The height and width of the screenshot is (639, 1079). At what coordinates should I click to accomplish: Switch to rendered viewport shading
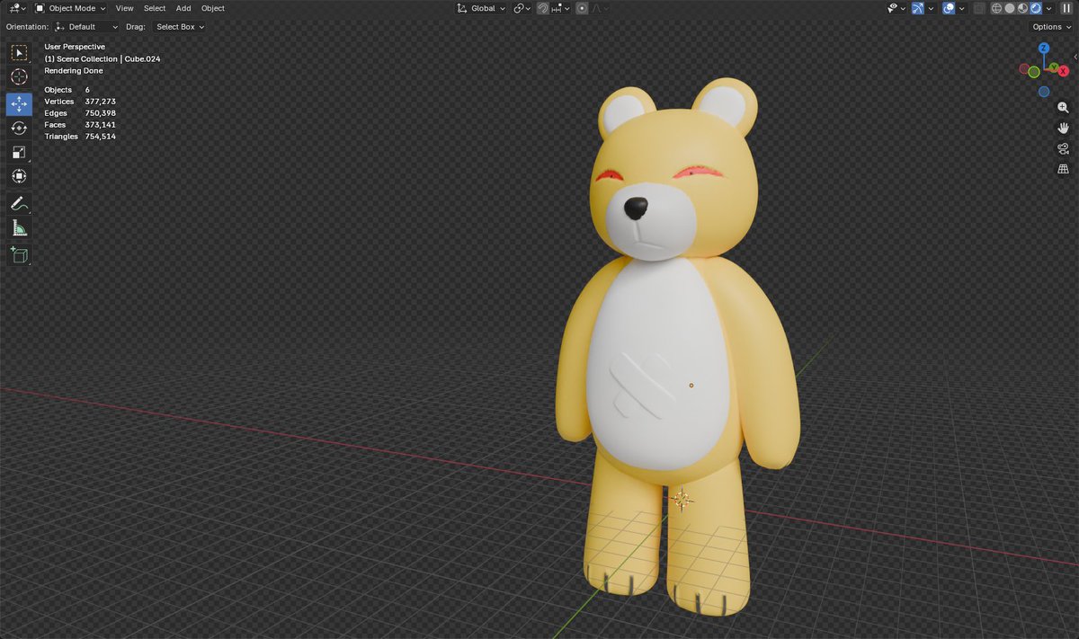click(1035, 8)
